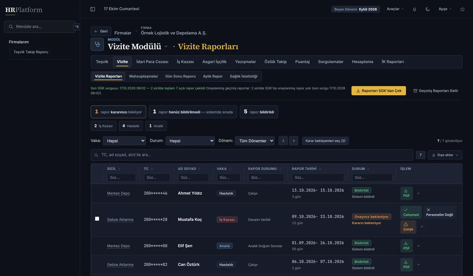The height and width of the screenshot is (276, 473).
Task: Click the report search field
Action: pos(252,155)
